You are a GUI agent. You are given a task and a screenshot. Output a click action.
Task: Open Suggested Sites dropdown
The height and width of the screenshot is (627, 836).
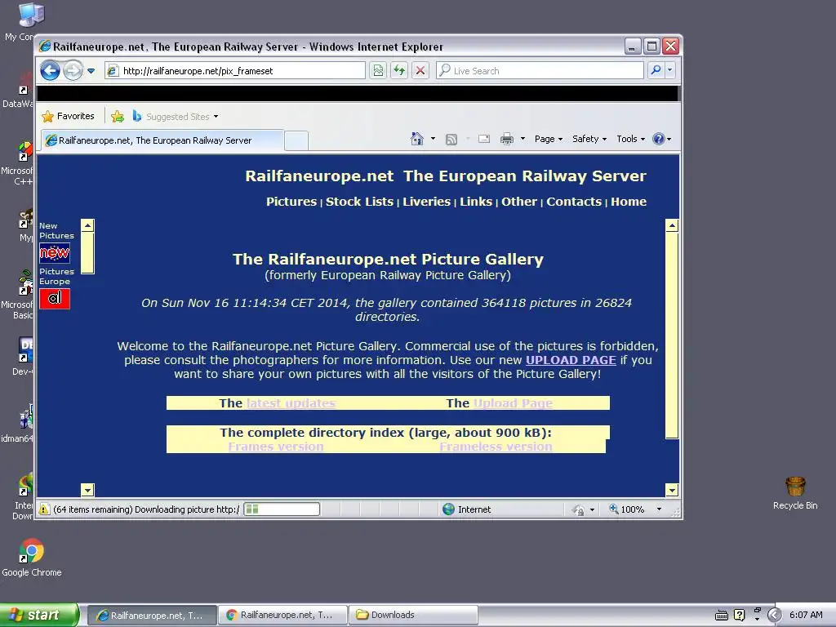[x=176, y=116]
